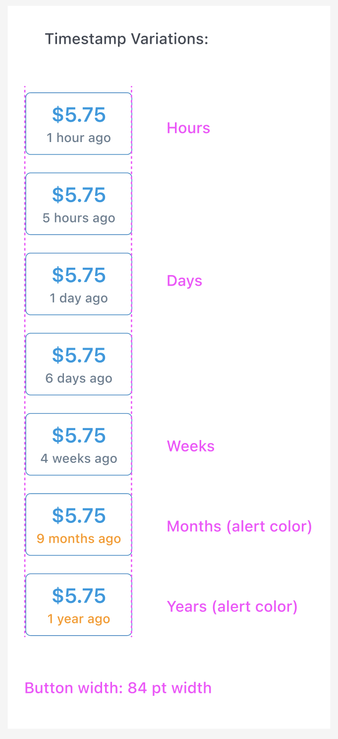Click the Button width: 84 pt note
Image resolution: width=338 pixels, height=739 pixels.
(x=118, y=688)
